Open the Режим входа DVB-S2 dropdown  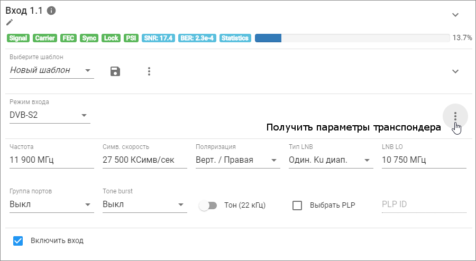point(50,116)
